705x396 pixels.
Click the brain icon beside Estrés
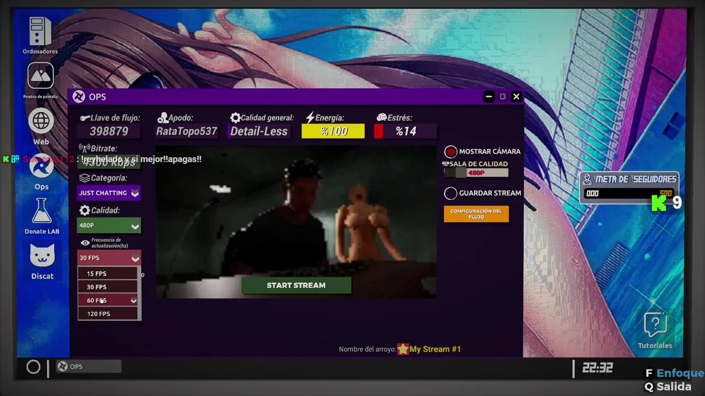coord(382,118)
